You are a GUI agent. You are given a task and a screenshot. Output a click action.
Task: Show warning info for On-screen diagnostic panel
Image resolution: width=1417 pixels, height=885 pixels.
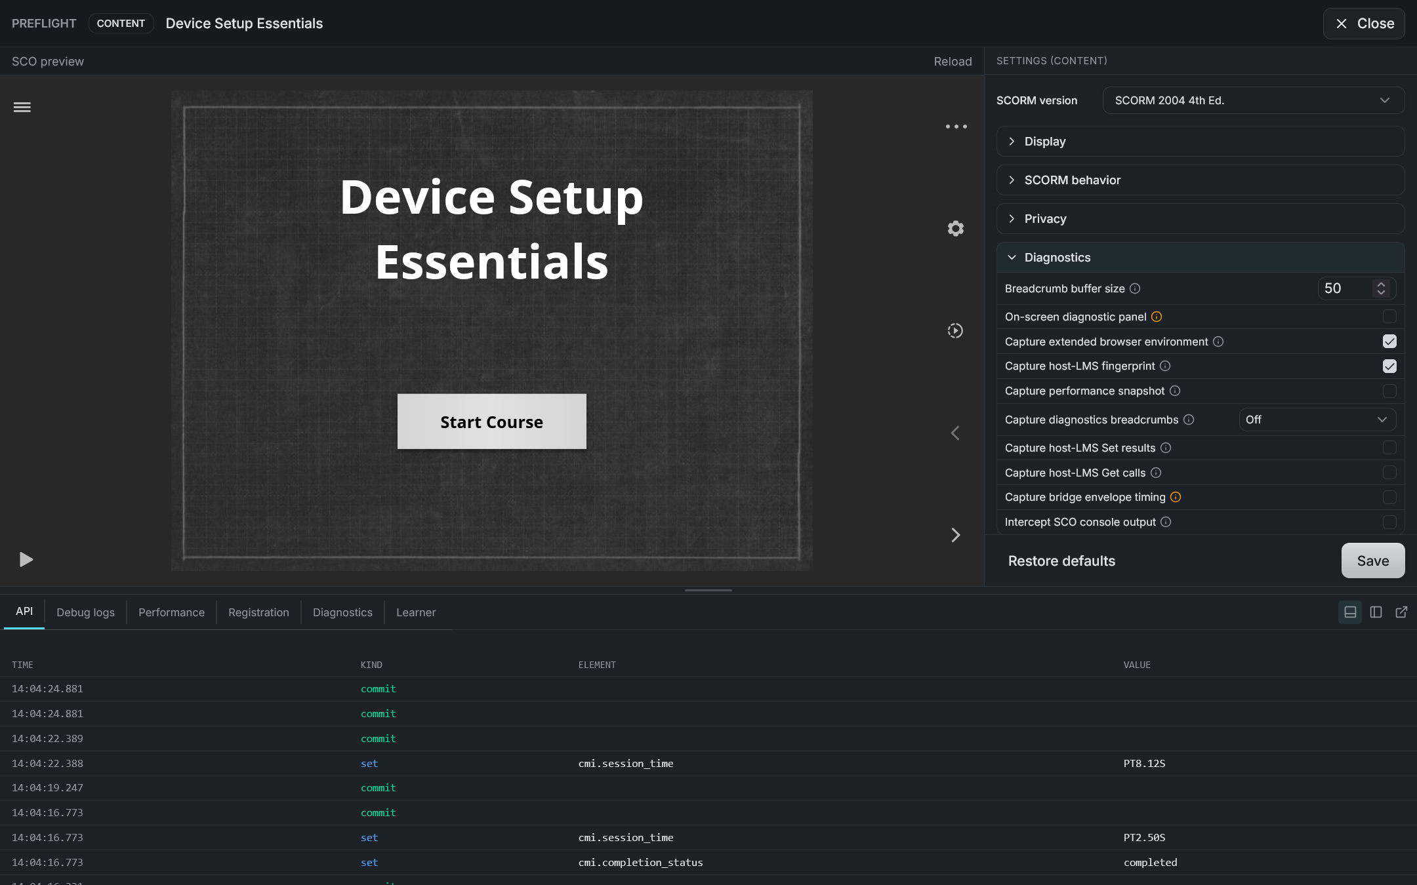click(1157, 317)
